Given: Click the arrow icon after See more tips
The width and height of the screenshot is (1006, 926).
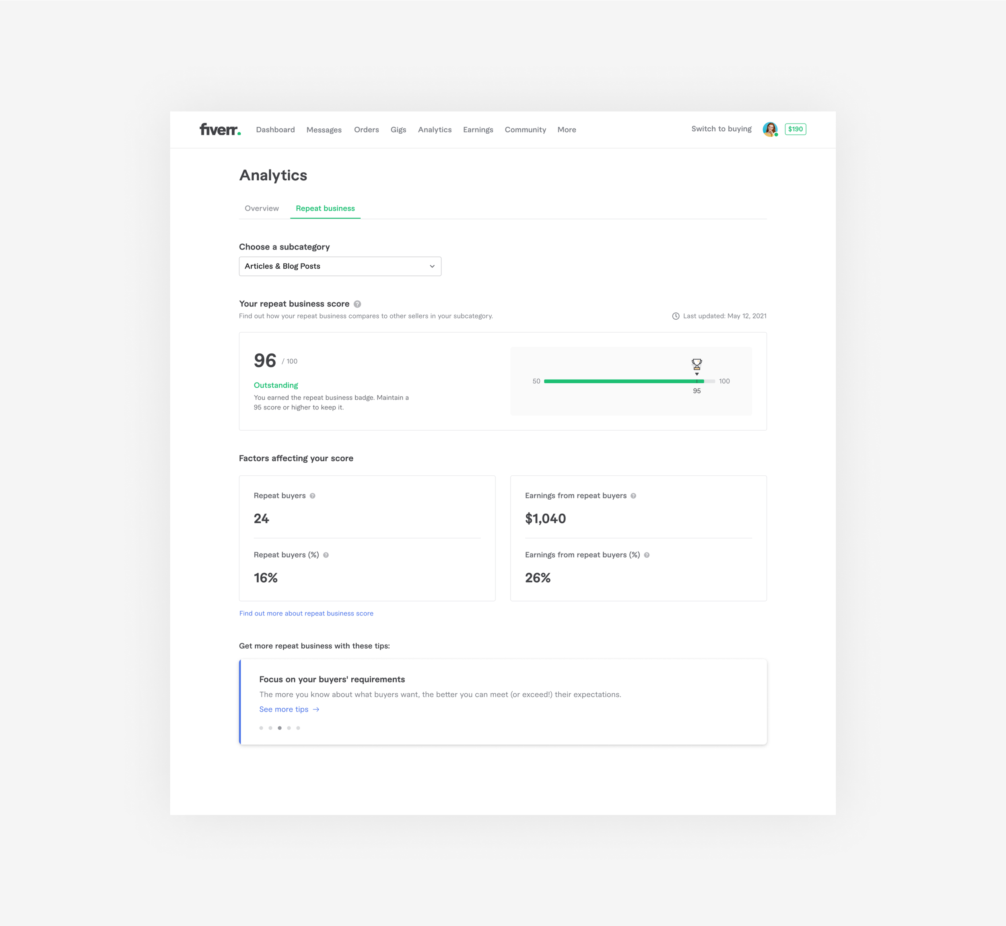Looking at the screenshot, I should [x=316, y=709].
